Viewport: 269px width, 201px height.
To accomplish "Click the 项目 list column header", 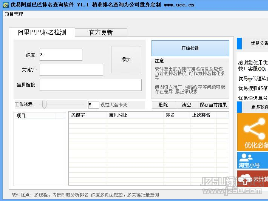I will 35,115.
